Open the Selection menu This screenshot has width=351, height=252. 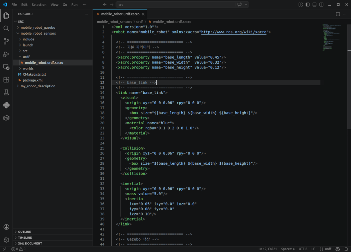pyautogui.click(x=39, y=4)
